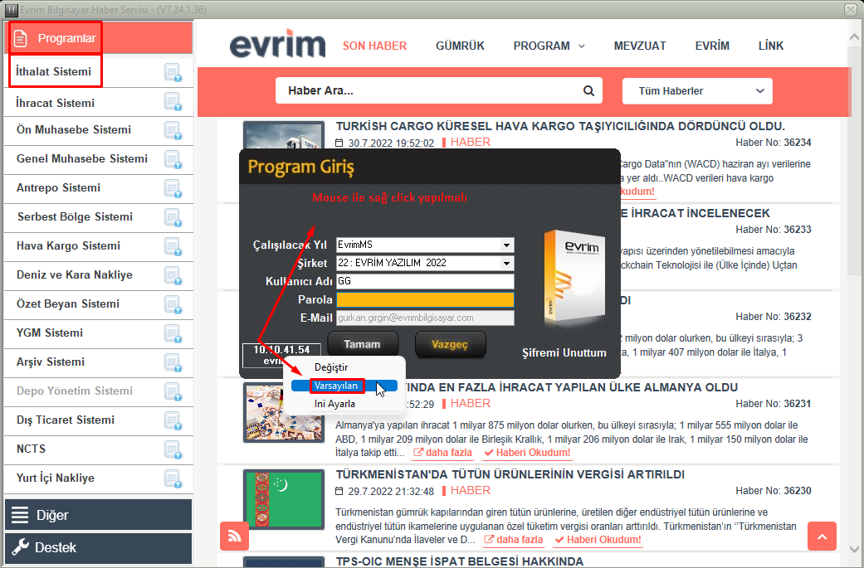Viewport: 864px width, 568px height.
Task: Select Değiştir in the context menu
Action: [x=331, y=367]
